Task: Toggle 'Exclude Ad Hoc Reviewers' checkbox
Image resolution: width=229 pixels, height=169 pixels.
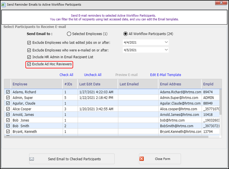Action: tap(29, 64)
